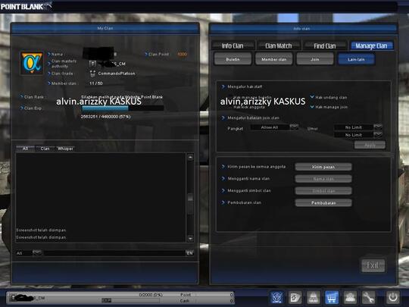Click the Kirim pesan button
Screen dimensions: 409x307
tap(323, 167)
